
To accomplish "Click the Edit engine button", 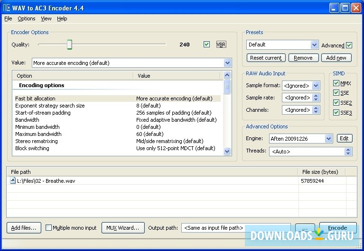I will (345, 138).
